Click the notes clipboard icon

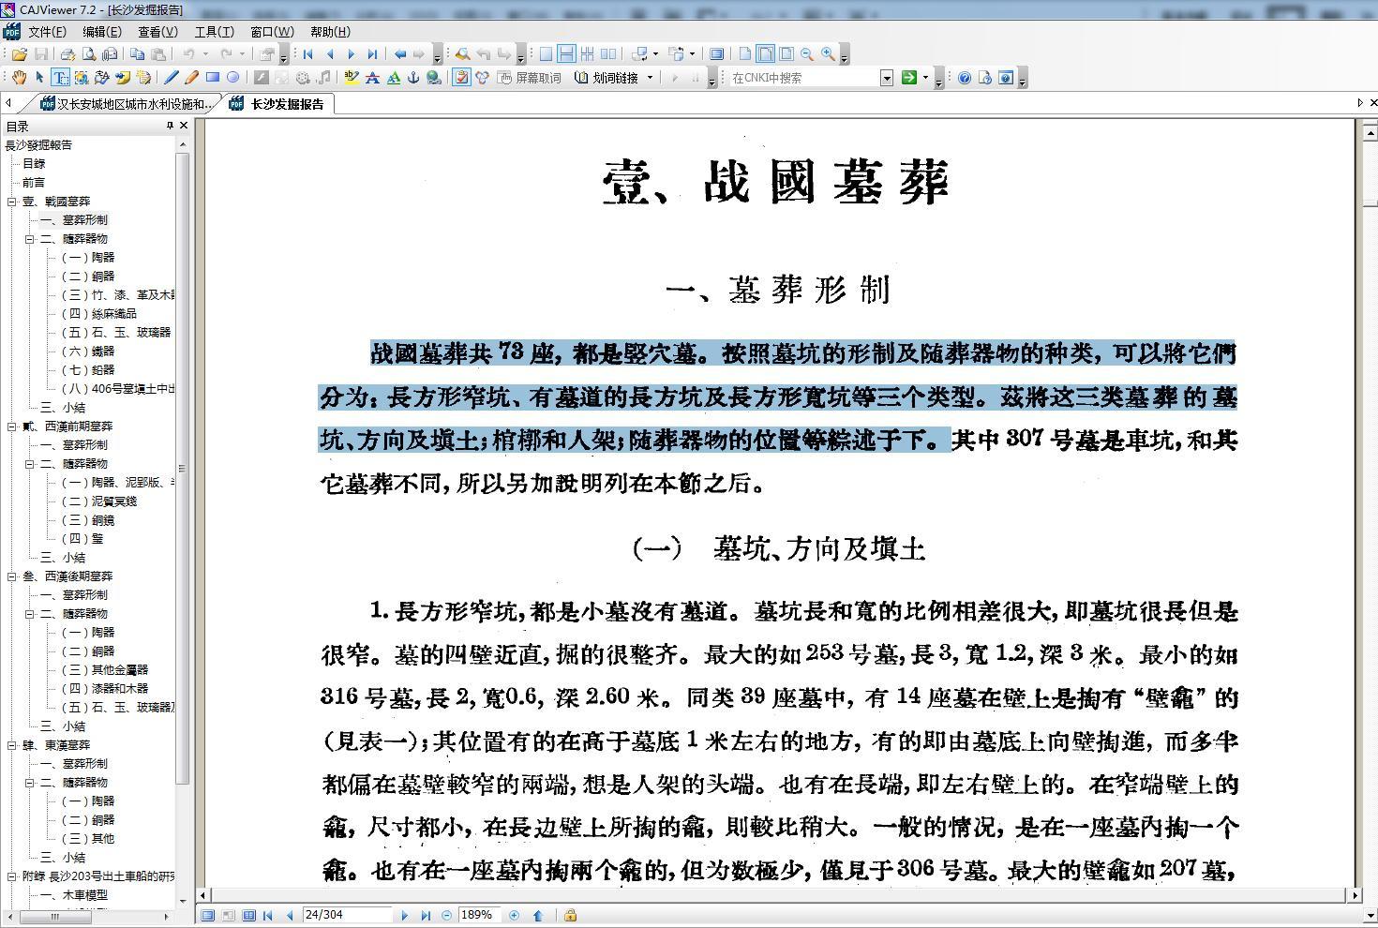(461, 78)
